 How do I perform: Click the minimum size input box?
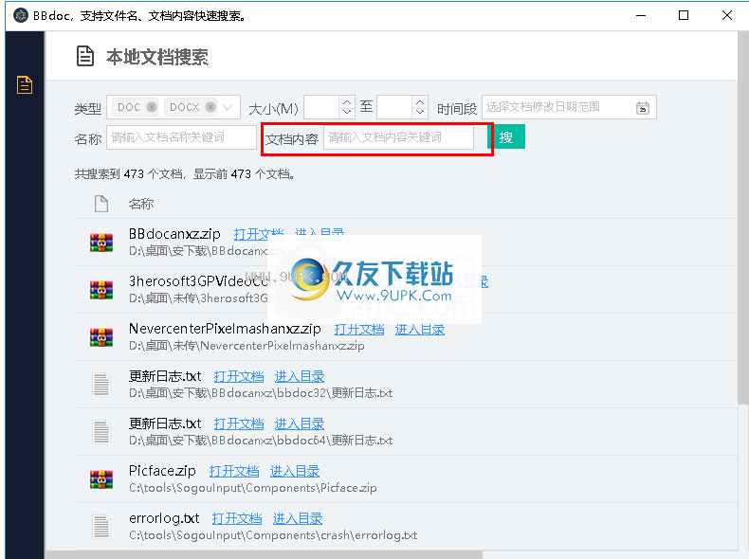click(x=321, y=107)
